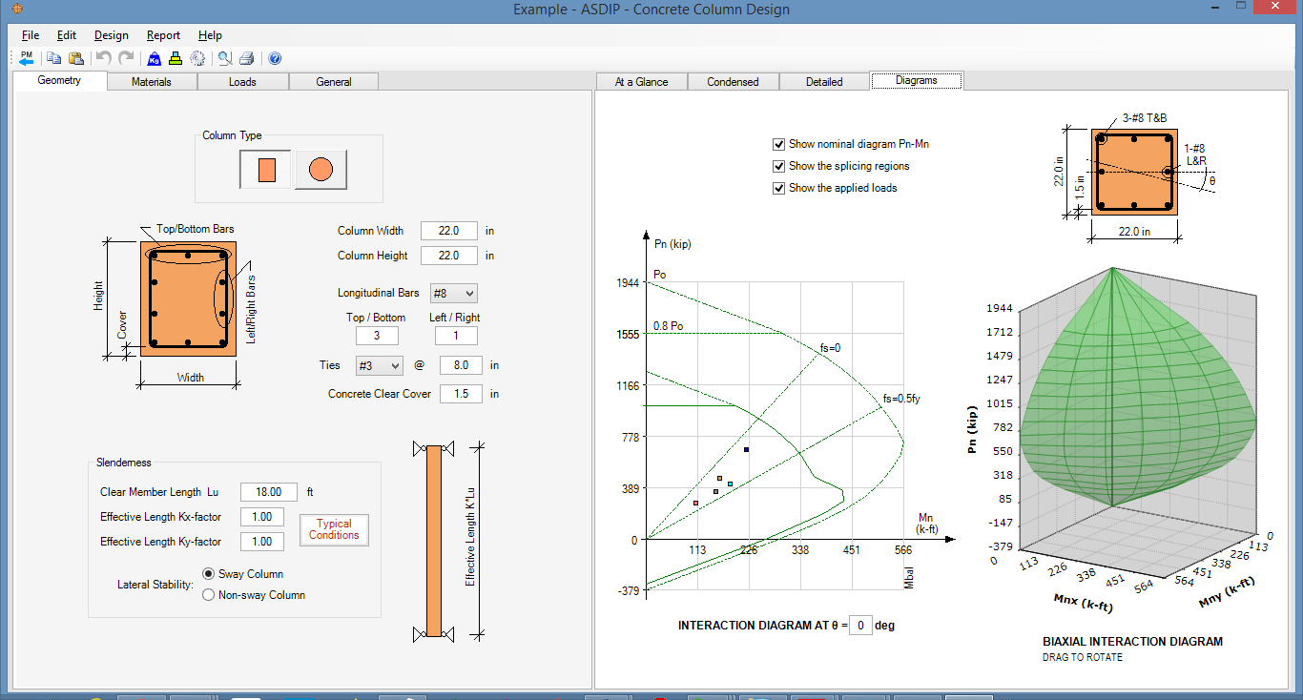The width and height of the screenshot is (1303, 700).
Task: Click the Column Width input field
Action: [x=449, y=231]
